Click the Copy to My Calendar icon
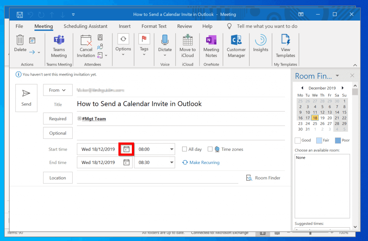 [32, 40]
